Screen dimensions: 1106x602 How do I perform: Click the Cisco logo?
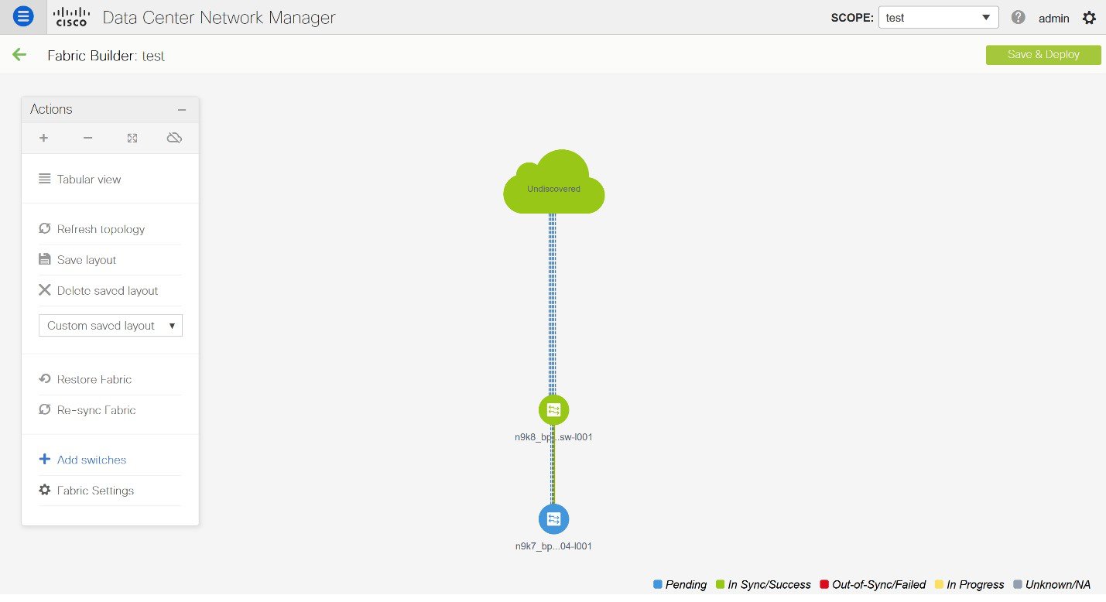[x=72, y=17]
